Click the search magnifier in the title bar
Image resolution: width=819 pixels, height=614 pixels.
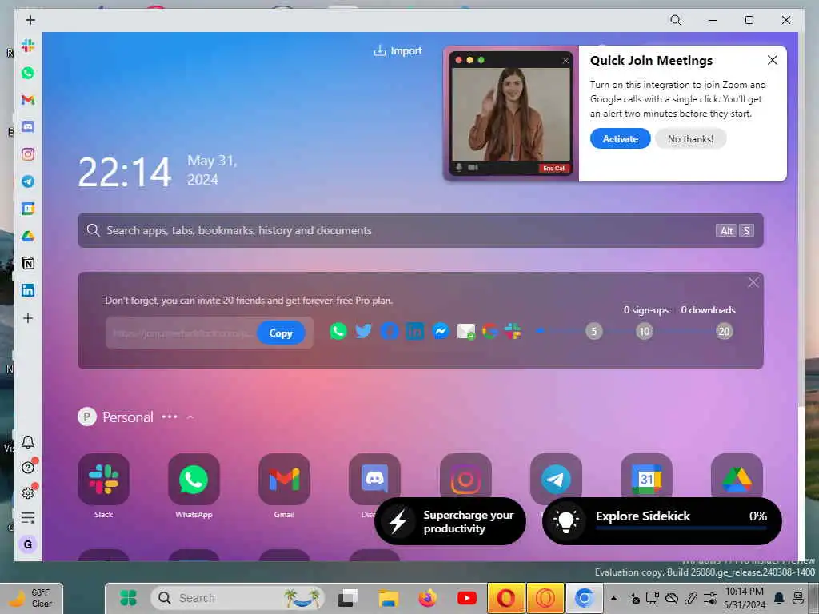[x=675, y=20]
